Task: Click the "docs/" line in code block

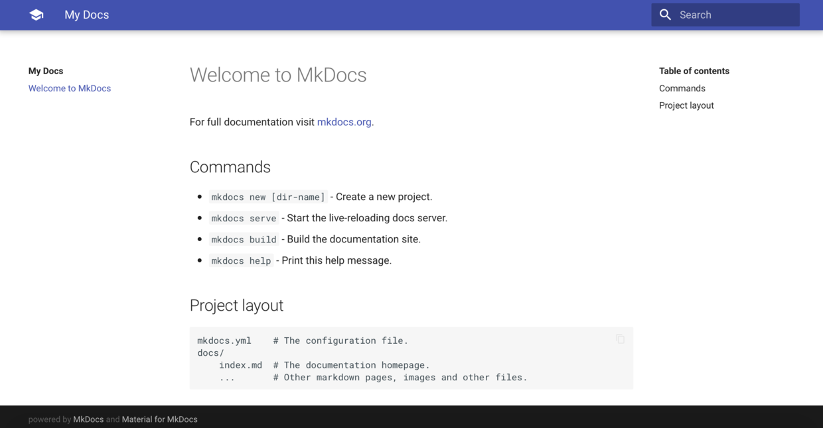Action: pos(210,353)
